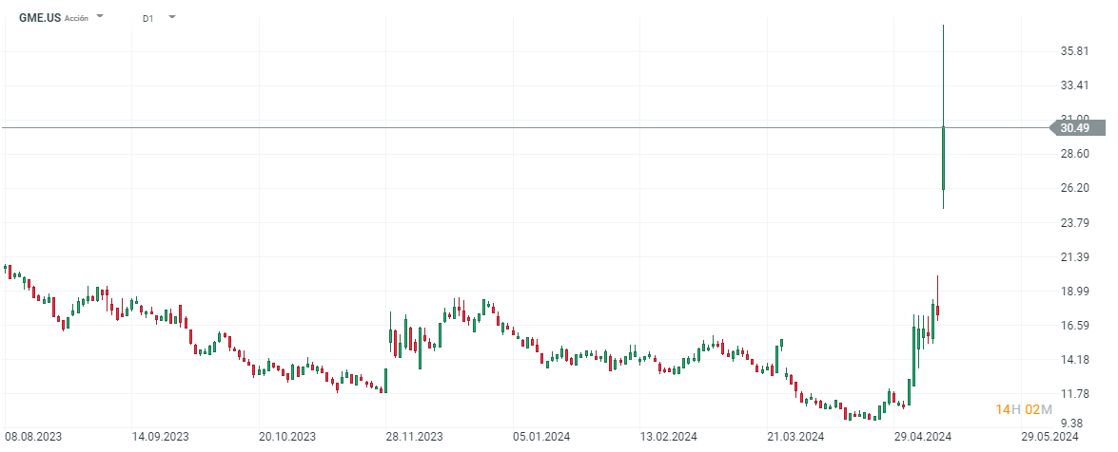
Task: Click the 30.49 current price tag
Action: click(x=1077, y=128)
